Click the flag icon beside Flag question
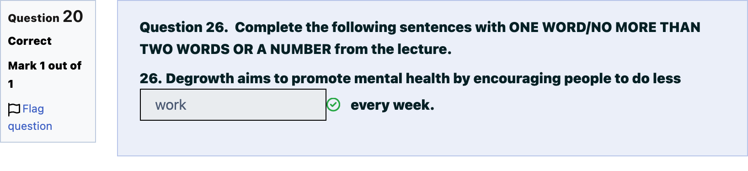This screenshot has width=748, height=171. [14, 109]
